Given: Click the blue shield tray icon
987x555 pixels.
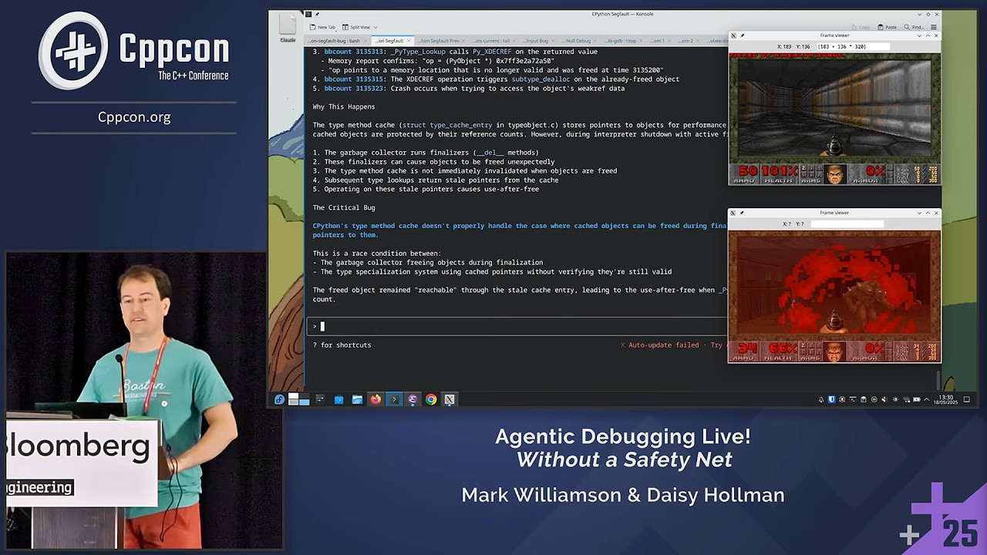Looking at the screenshot, I should pos(832,399).
